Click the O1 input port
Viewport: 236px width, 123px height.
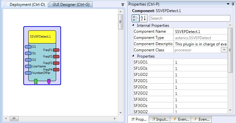point(28,47)
